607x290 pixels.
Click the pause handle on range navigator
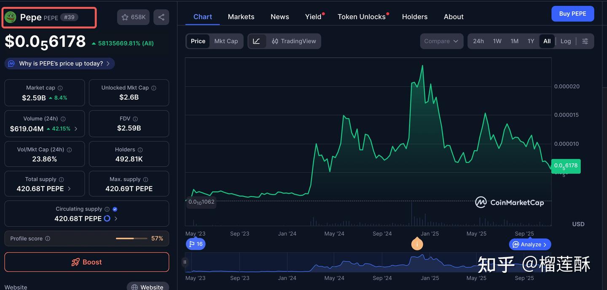click(x=185, y=262)
